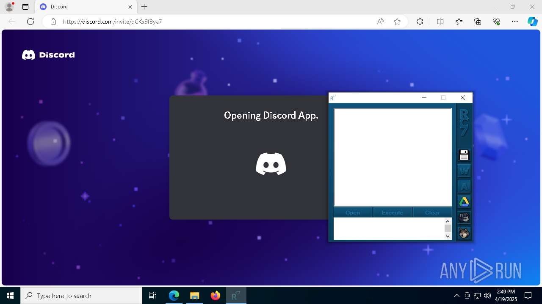This screenshot has height=304, width=542.
Task: Click the RC7 app icon on taskbar
Action: point(236,296)
